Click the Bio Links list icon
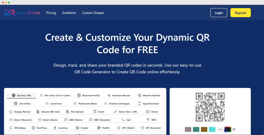Image resolution: width=264 pixels, height=135 pixels. [41, 95]
